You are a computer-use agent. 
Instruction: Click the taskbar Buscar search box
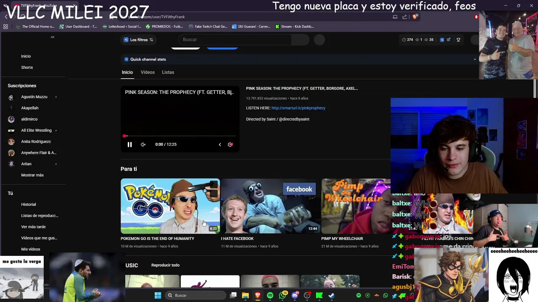pos(195,295)
